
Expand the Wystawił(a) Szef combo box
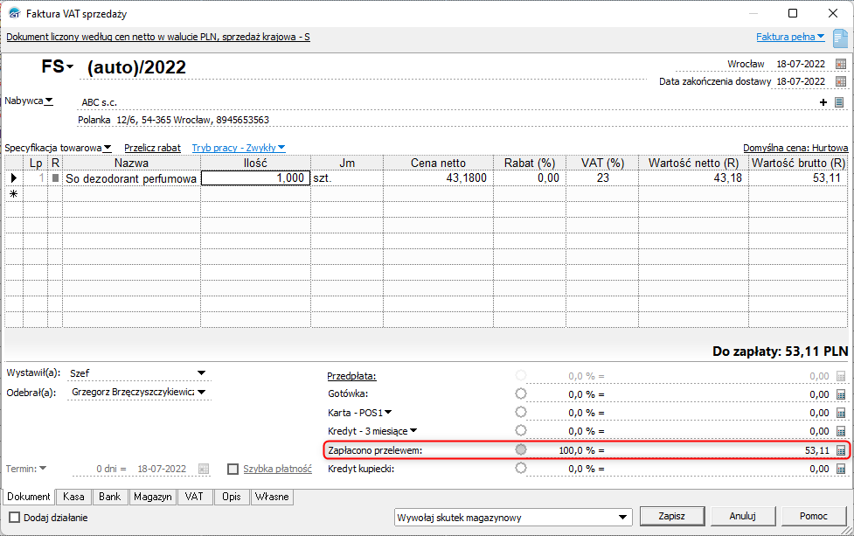202,373
